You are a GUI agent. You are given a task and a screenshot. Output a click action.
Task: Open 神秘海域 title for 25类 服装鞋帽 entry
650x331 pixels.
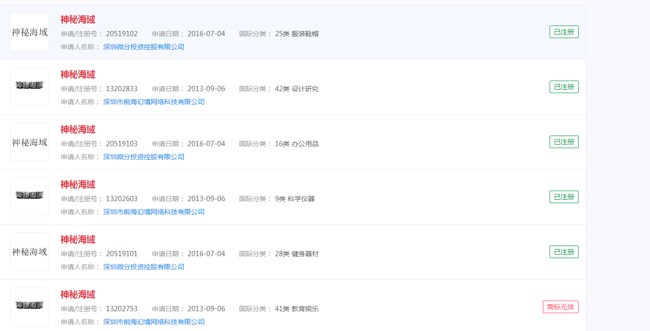pos(78,20)
